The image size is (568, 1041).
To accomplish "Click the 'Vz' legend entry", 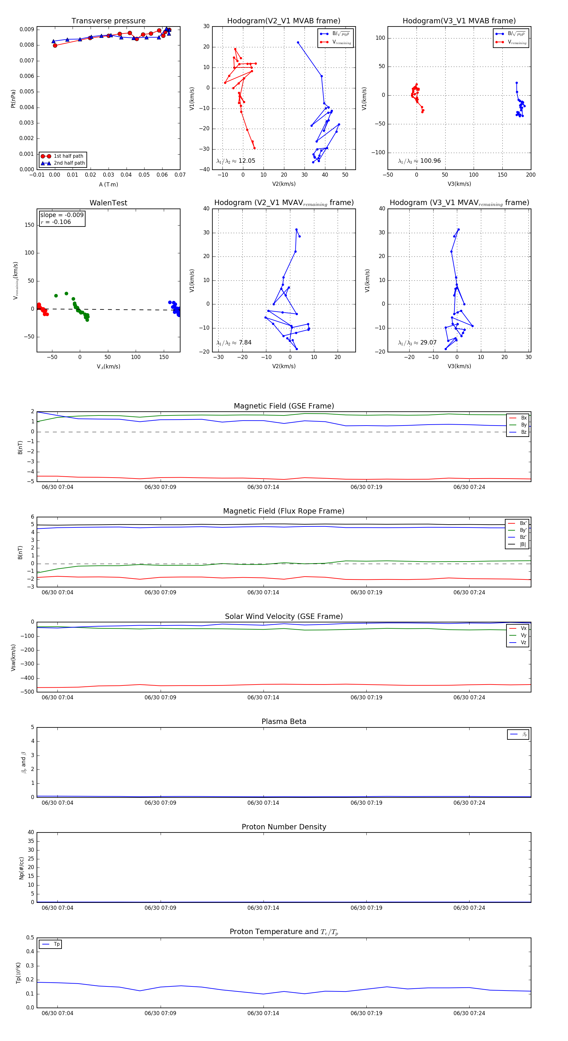I will coord(524,643).
